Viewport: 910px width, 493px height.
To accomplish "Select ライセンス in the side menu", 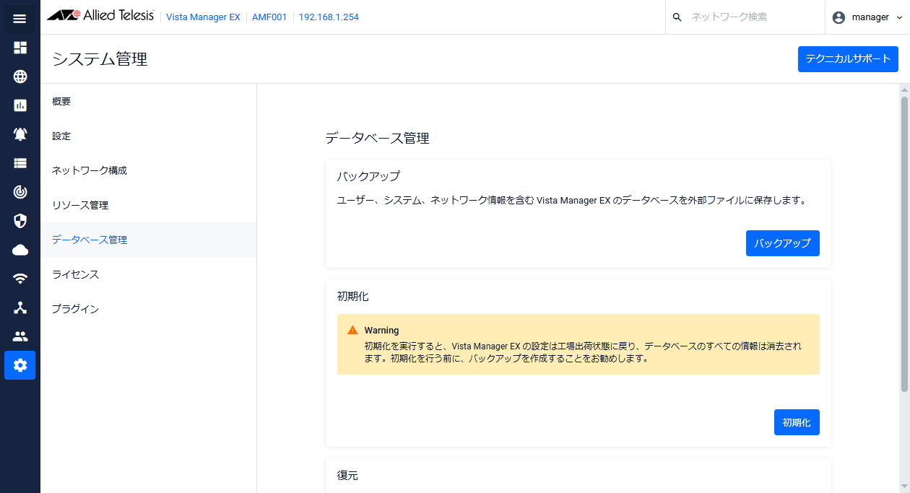I will 149,275.
